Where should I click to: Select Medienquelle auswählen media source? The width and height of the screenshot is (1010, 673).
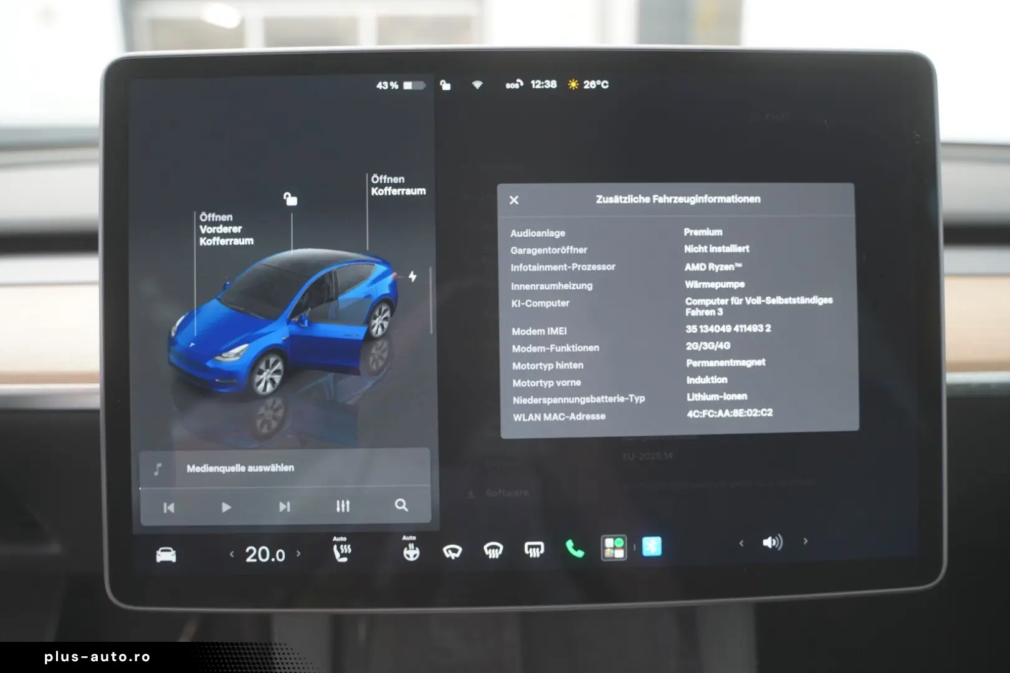click(241, 468)
